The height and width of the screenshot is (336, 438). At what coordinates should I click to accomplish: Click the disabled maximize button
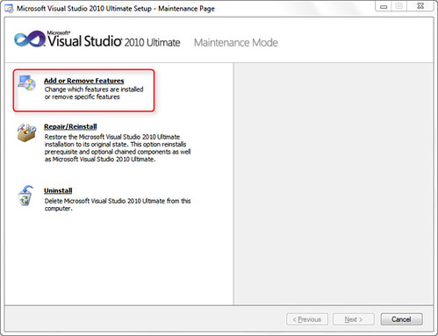(399, 6)
